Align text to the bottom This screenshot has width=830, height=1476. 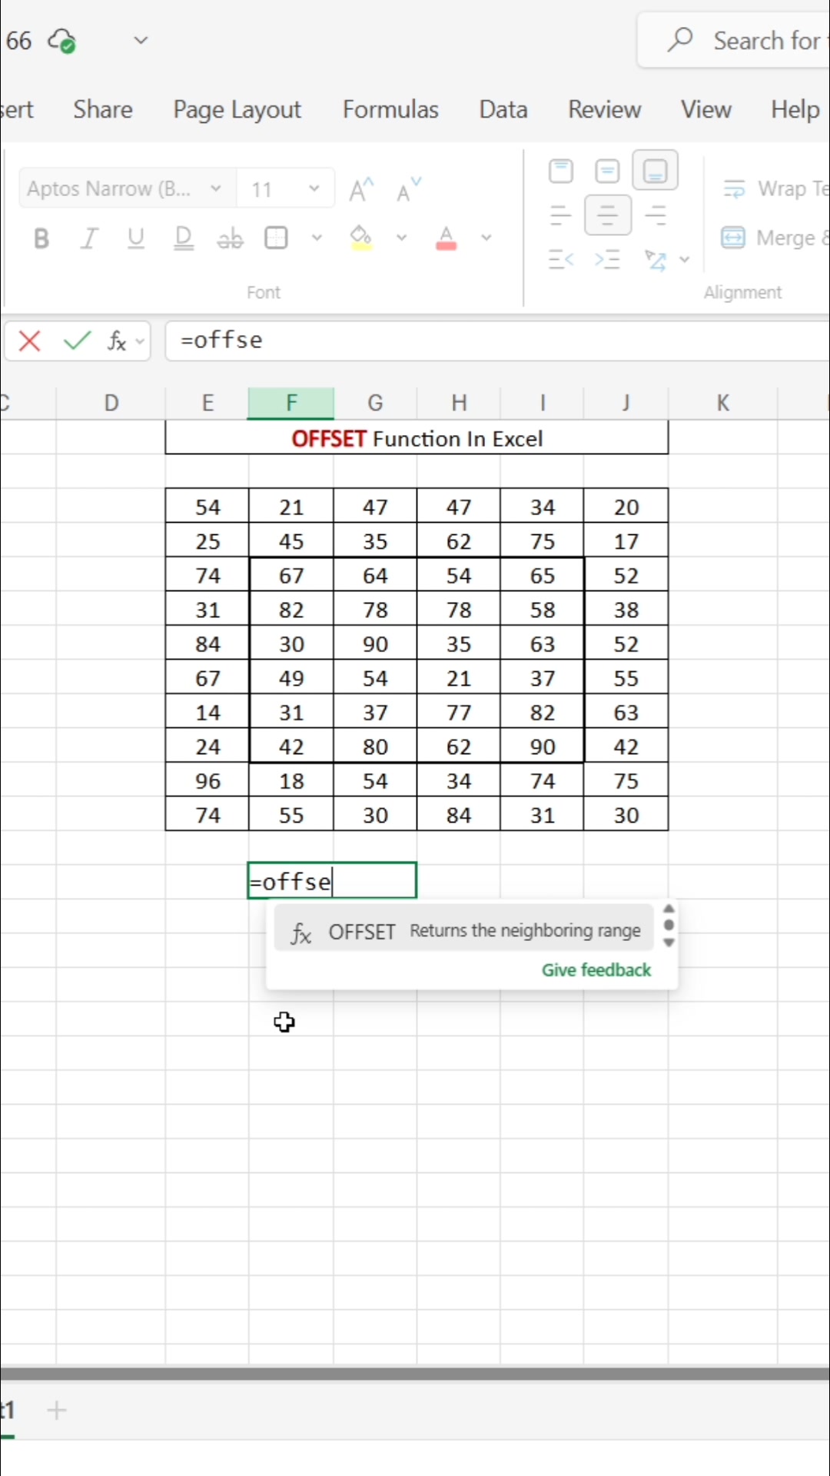coord(655,170)
